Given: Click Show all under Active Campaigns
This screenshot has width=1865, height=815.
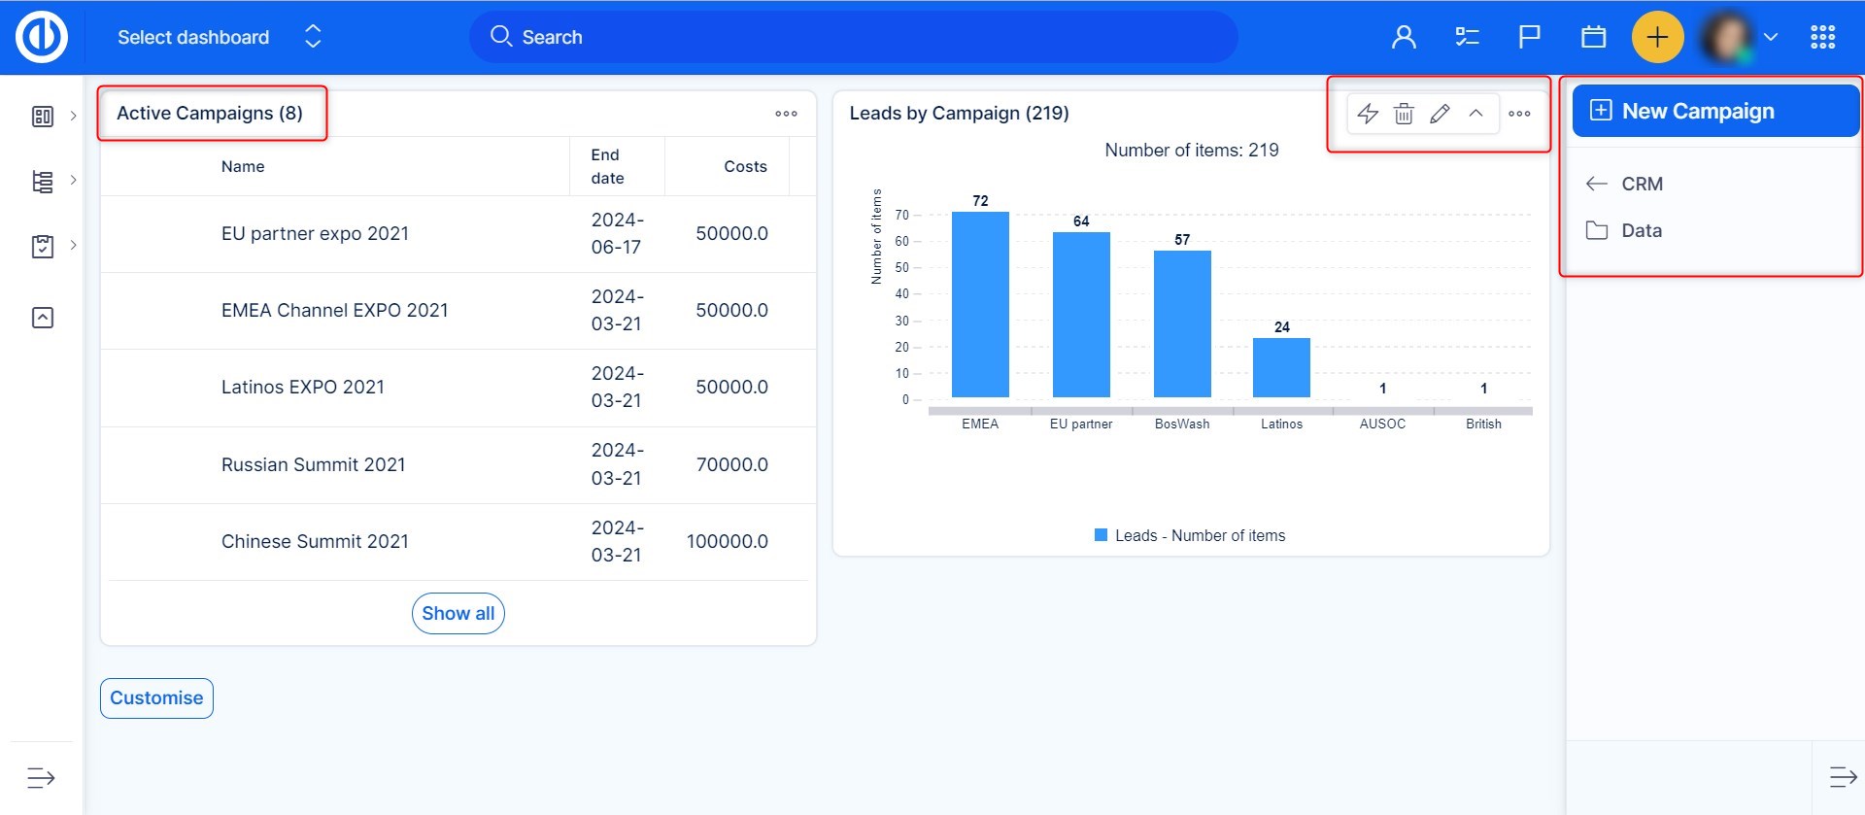Looking at the screenshot, I should [x=458, y=613].
